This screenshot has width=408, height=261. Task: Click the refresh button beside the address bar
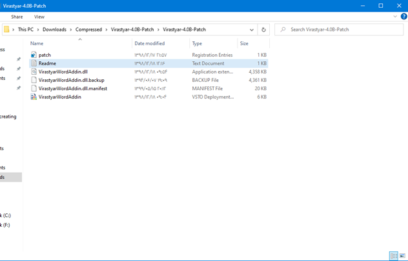pos(263,30)
